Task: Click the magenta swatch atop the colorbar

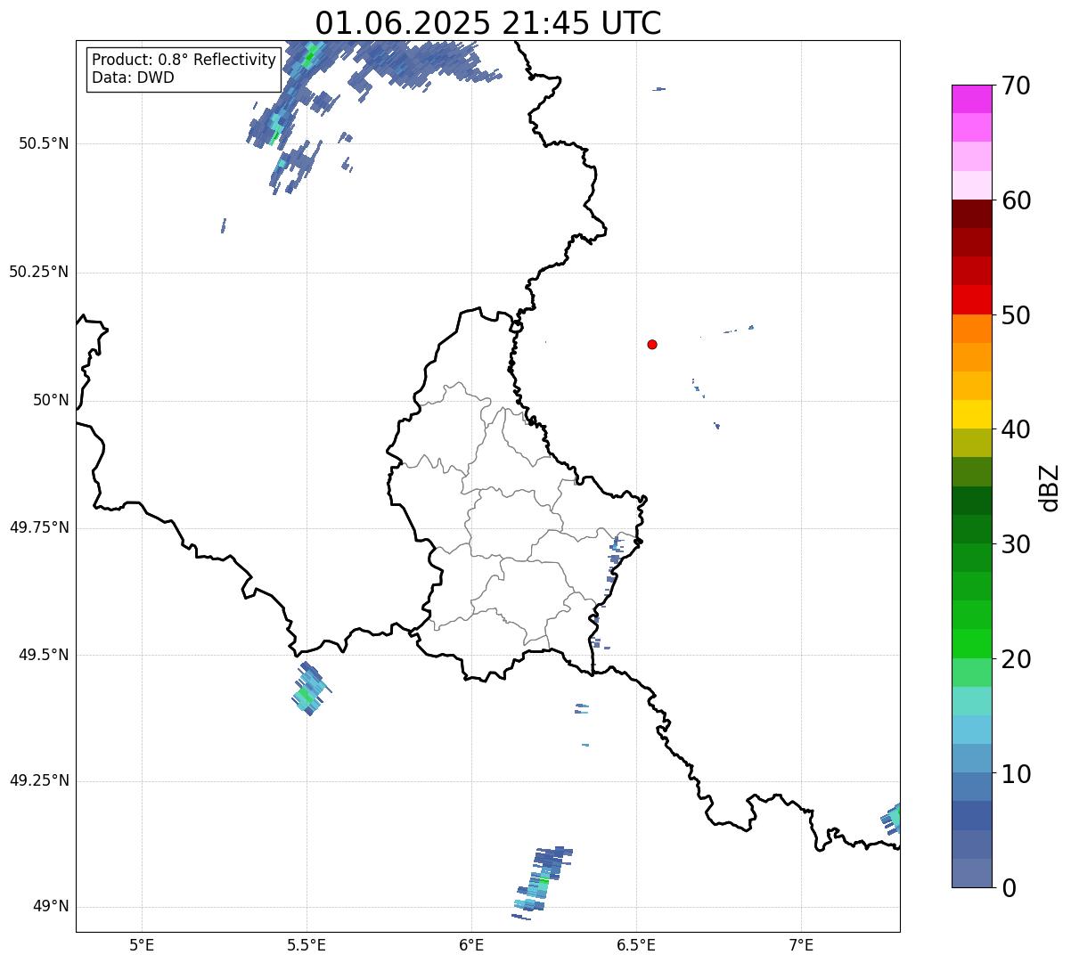Action: [972, 99]
